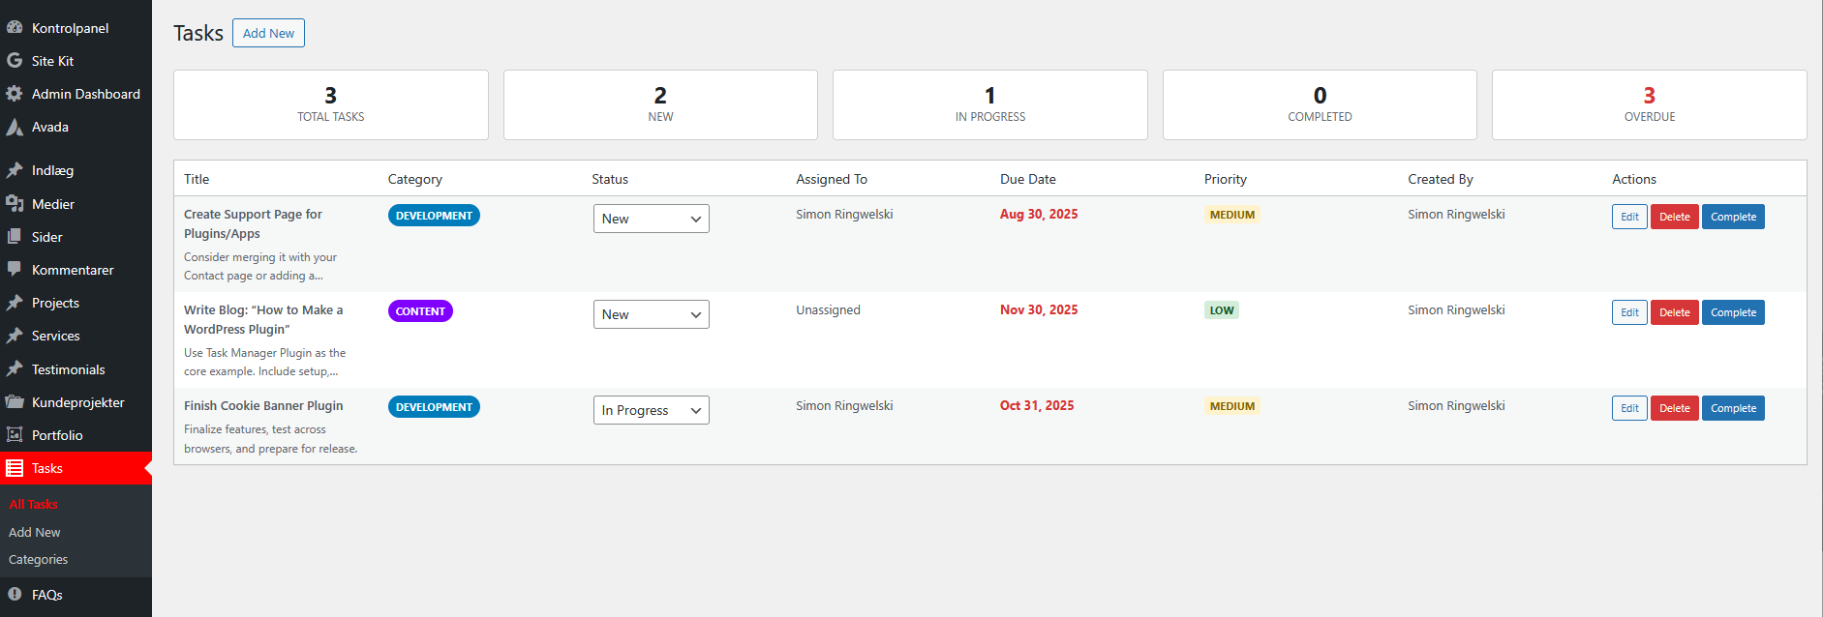
Task: Click the Projects pin icon
Action: pos(15,303)
